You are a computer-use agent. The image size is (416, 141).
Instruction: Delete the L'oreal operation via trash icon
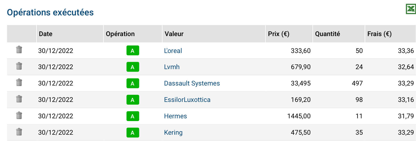point(19,49)
